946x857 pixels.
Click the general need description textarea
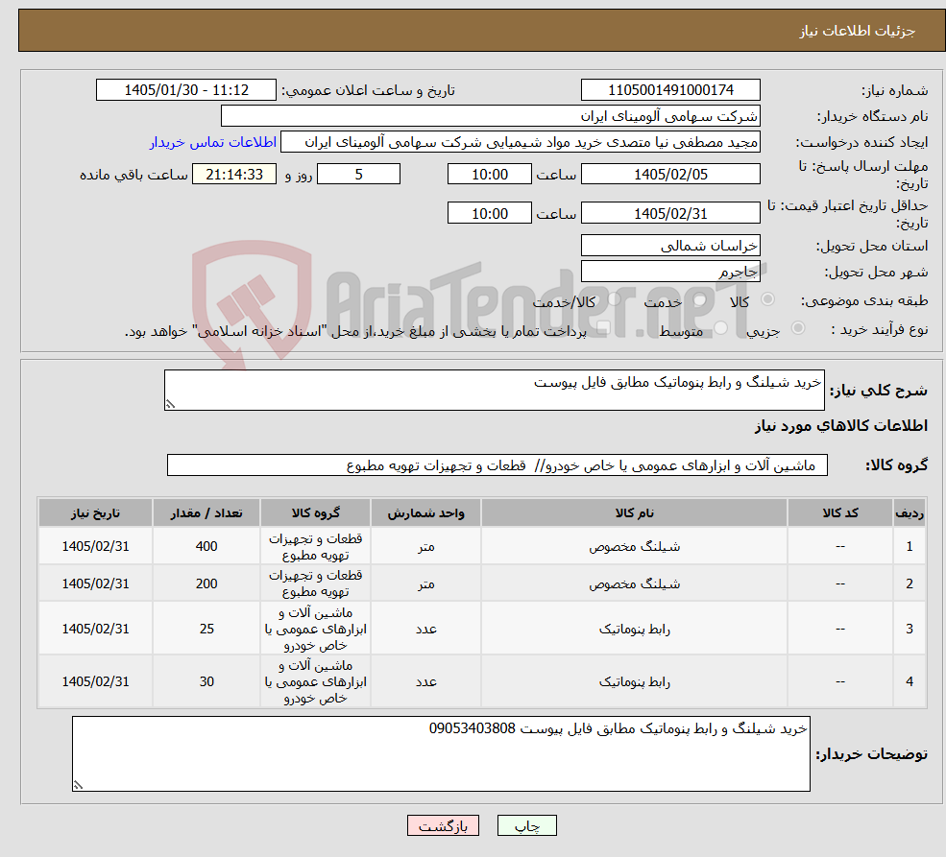click(494, 390)
